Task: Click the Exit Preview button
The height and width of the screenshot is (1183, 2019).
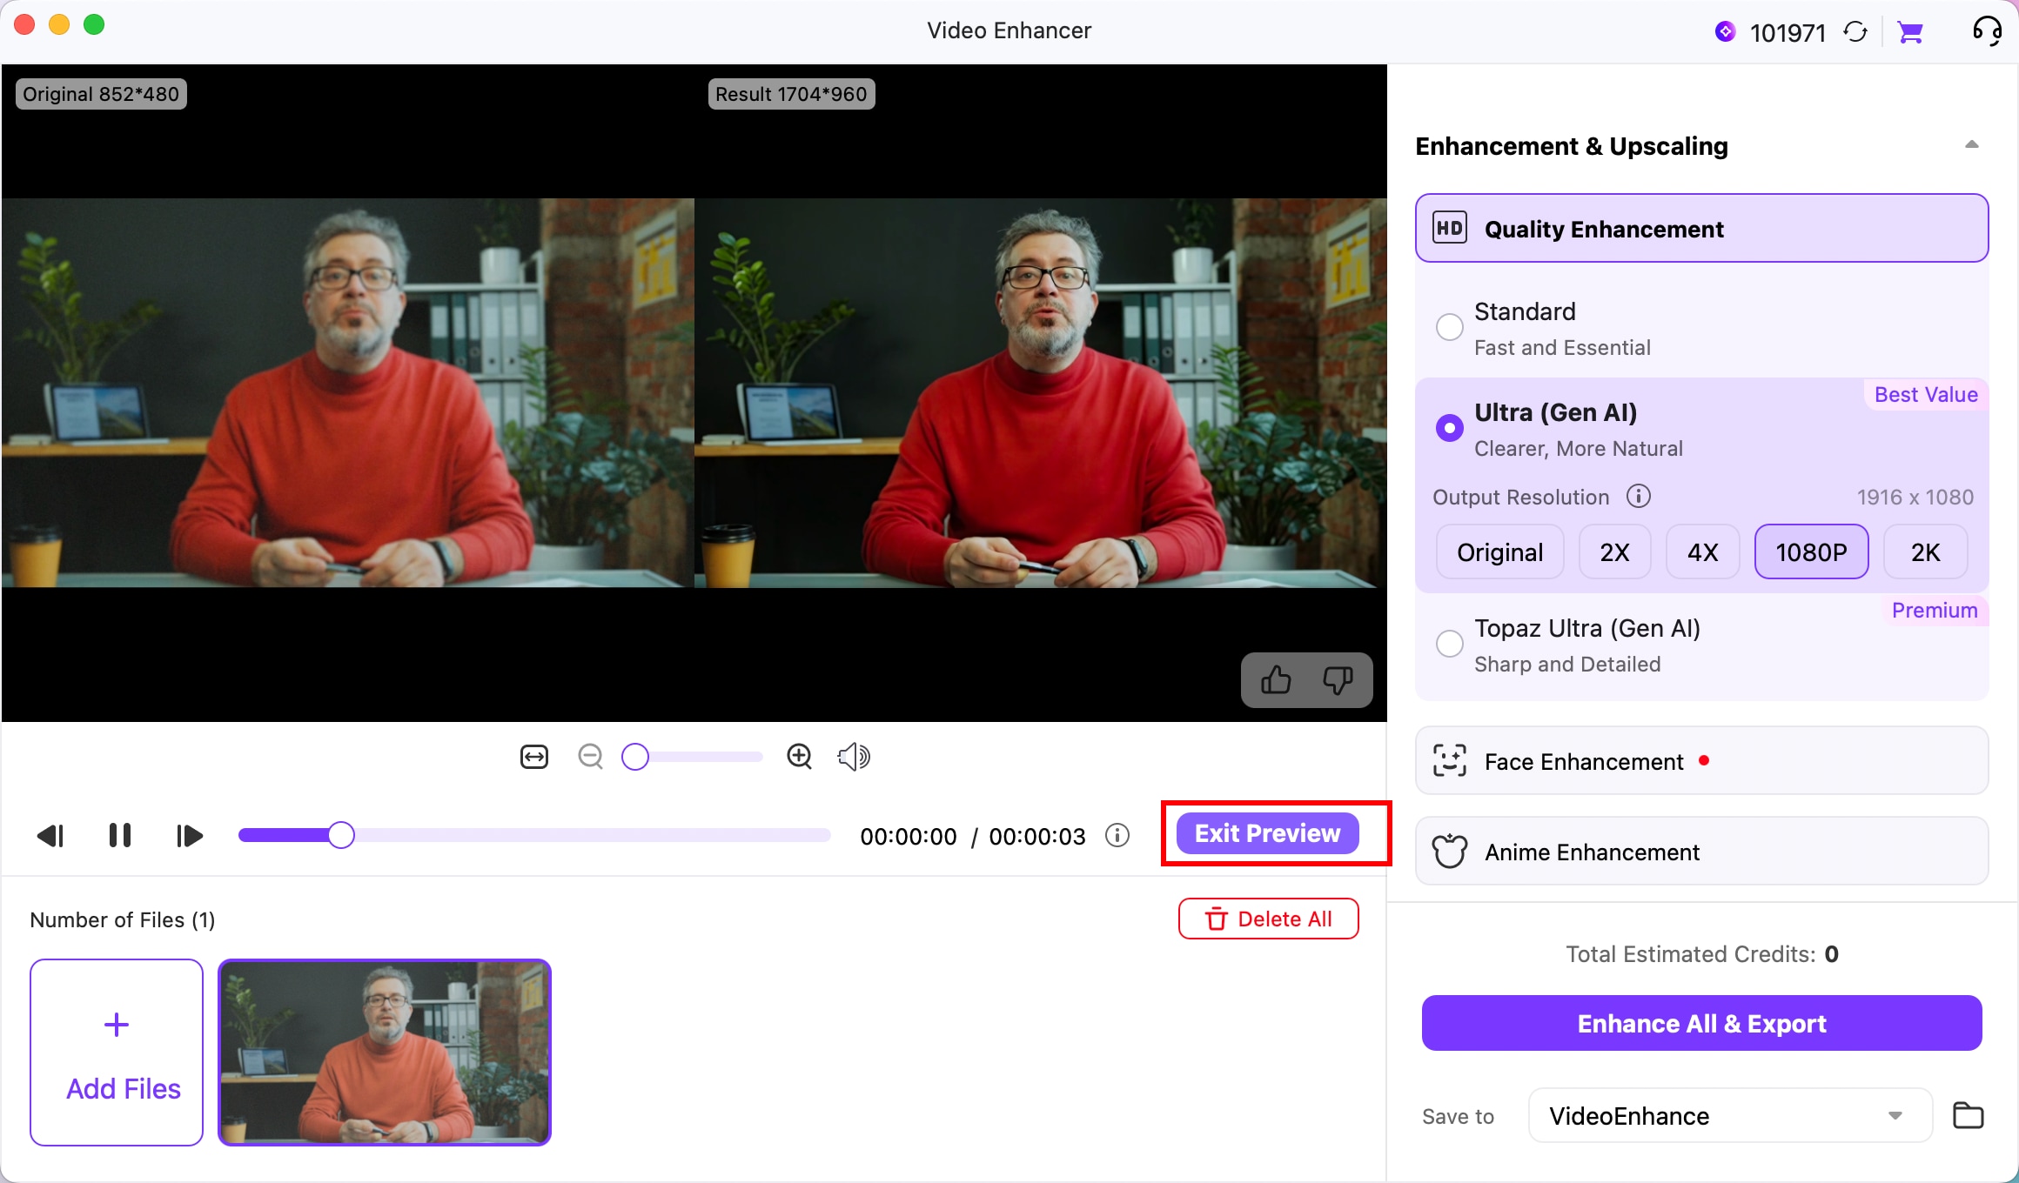Action: click(x=1267, y=833)
